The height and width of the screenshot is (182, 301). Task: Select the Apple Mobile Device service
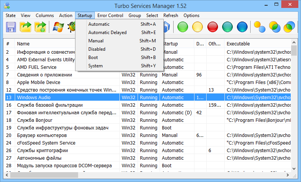147,82
